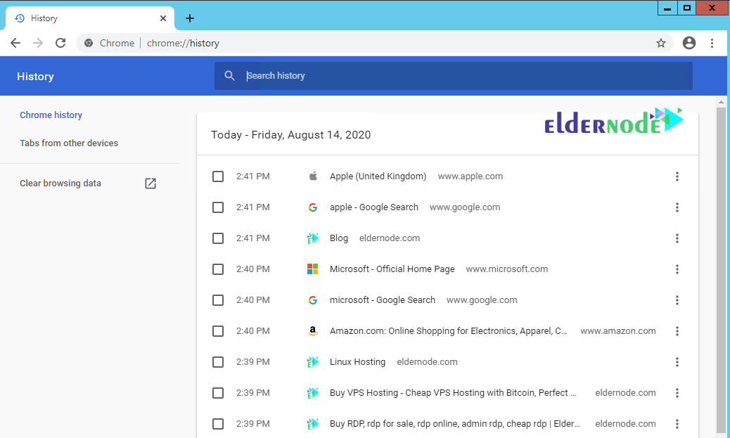Viewport: 730px width, 438px height.
Task: Open more actions menu for Blog entry
Action: point(677,238)
